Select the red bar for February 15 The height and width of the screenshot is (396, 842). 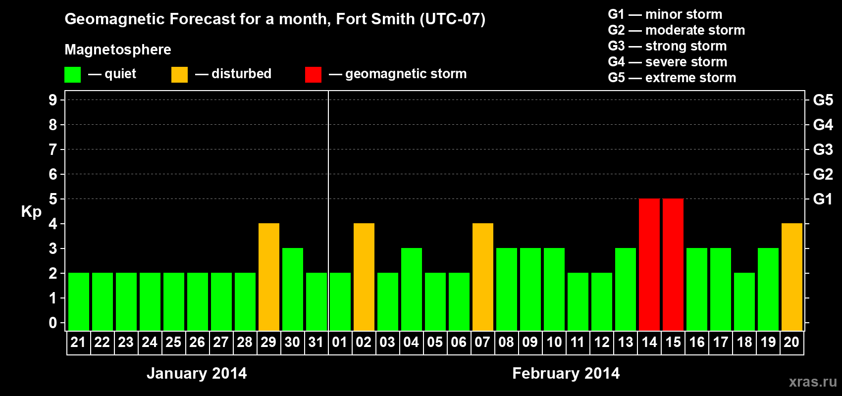tap(673, 264)
